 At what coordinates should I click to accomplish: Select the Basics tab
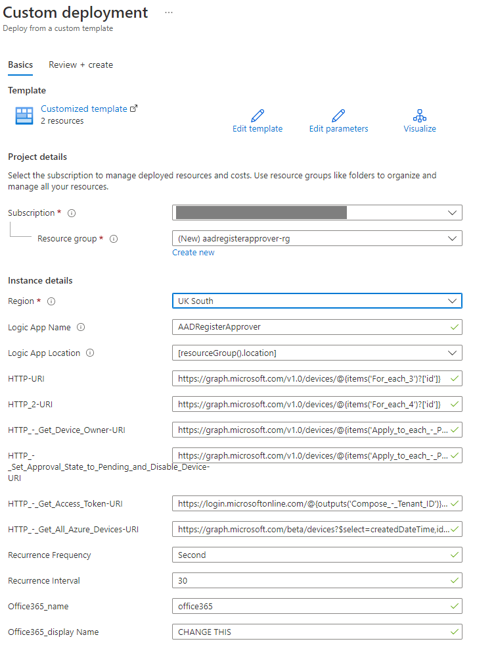pos(20,64)
